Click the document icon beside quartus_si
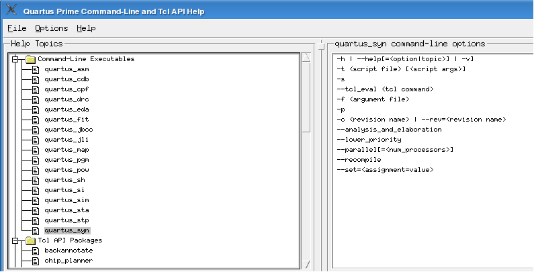 36,190
